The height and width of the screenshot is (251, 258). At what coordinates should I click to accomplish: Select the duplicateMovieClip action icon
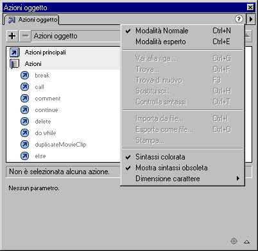(25, 145)
